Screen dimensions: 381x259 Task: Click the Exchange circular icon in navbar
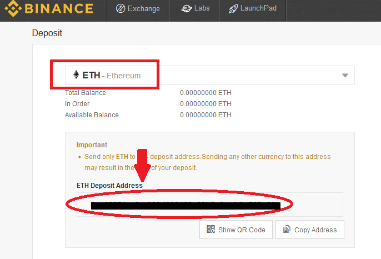coord(121,8)
